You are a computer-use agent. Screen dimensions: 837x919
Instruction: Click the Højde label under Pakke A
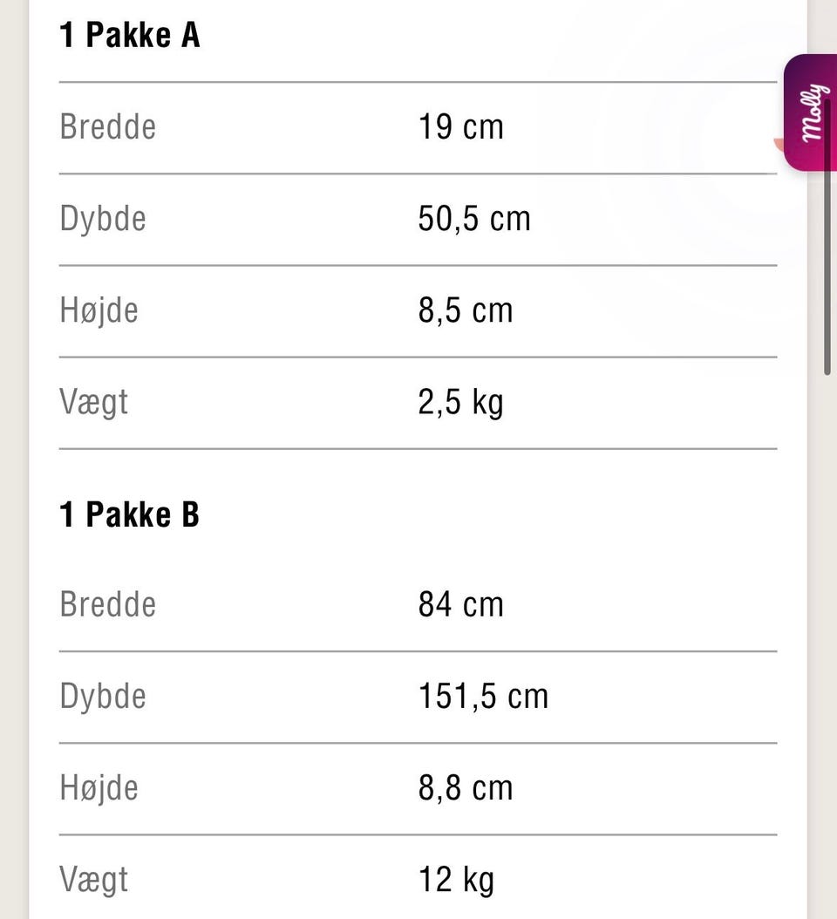pos(99,310)
